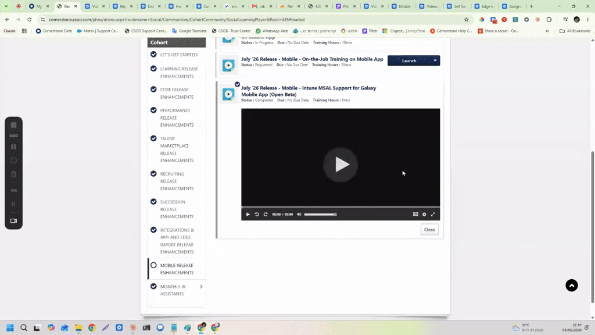Open the All Bookmarks folder
The image size is (595, 335).
(575, 31)
